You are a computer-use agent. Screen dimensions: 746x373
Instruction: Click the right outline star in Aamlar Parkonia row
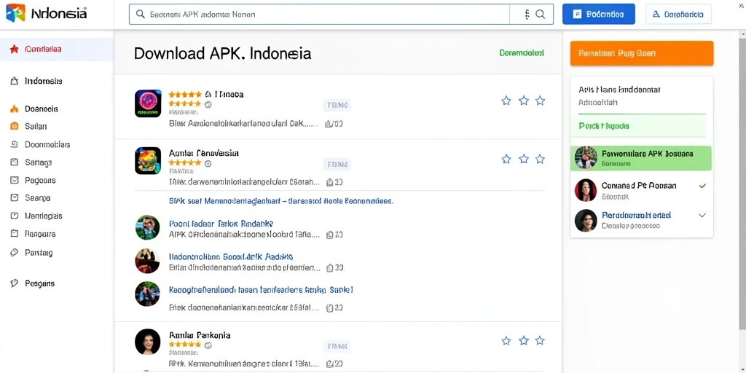(x=540, y=341)
